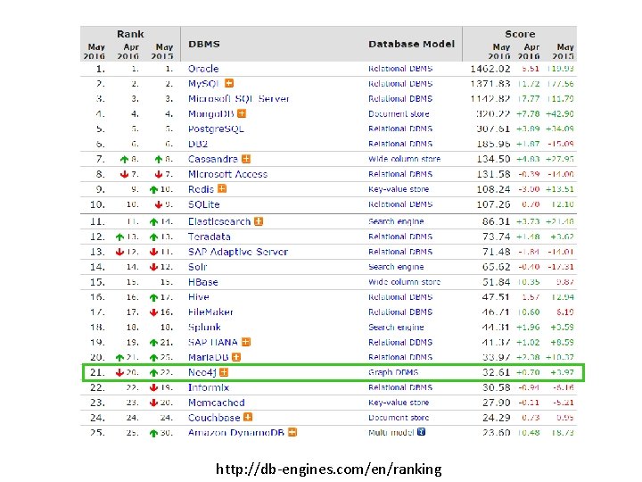Click Key-value store in the Redis row
The image size is (642, 482).
point(399,189)
